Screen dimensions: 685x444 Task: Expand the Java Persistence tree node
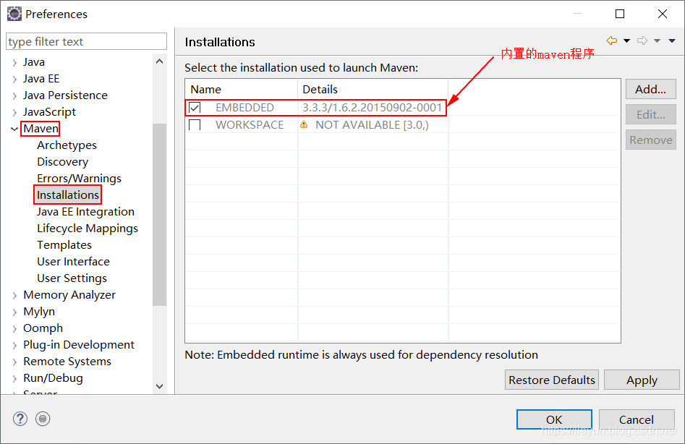coord(14,95)
